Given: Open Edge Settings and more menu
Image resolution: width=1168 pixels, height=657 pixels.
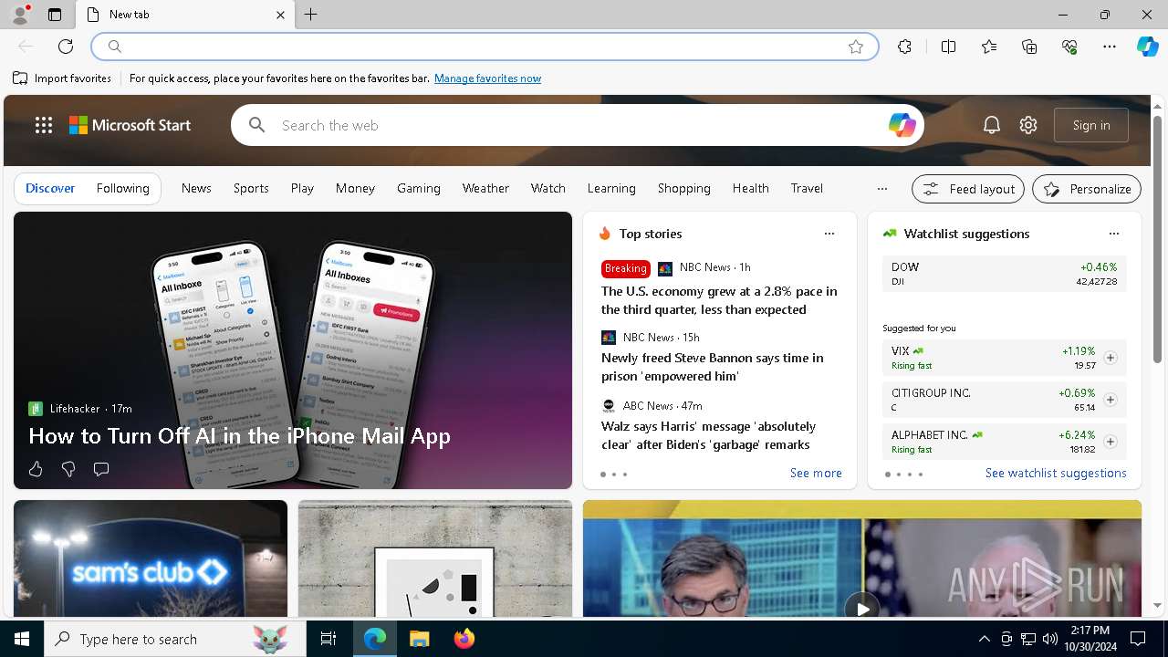Looking at the screenshot, I should (1110, 47).
